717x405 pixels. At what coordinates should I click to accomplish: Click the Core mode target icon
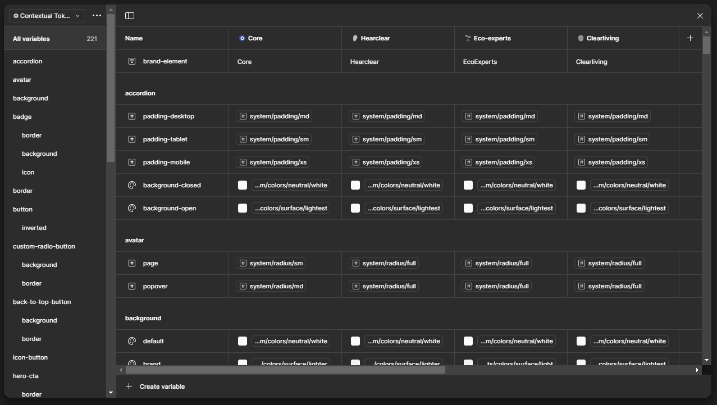tap(241, 38)
